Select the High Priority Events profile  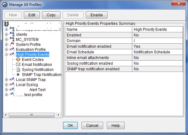click(x=33, y=54)
